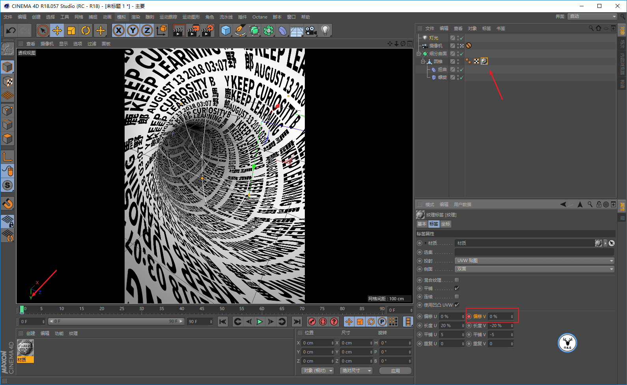Open viewport 摄像机 menu
This screenshot has width=627, height=385.
click(47, 44)
